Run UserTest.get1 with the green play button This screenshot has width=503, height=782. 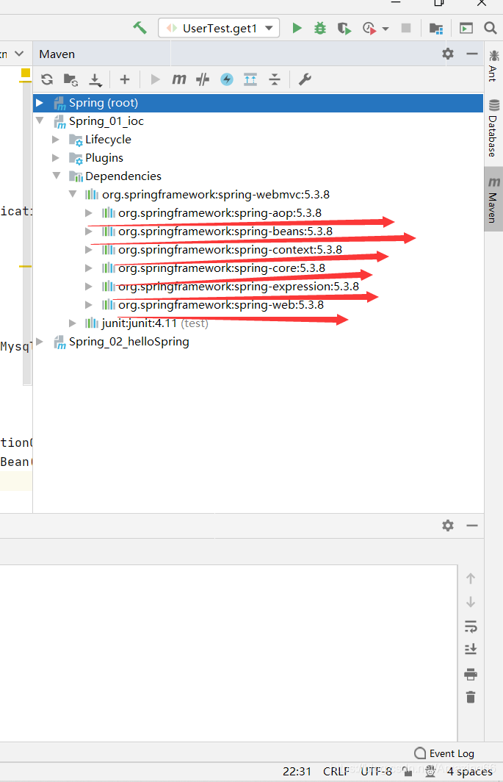tap(297, 28)
